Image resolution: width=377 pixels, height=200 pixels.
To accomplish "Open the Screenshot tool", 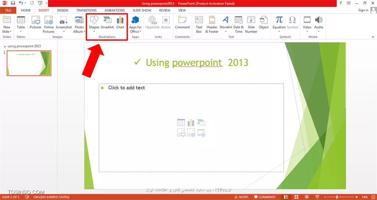I will pos(64,22).
